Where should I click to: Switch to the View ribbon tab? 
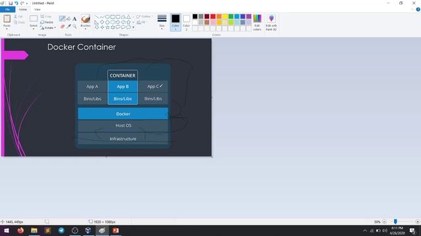[37, 9]
